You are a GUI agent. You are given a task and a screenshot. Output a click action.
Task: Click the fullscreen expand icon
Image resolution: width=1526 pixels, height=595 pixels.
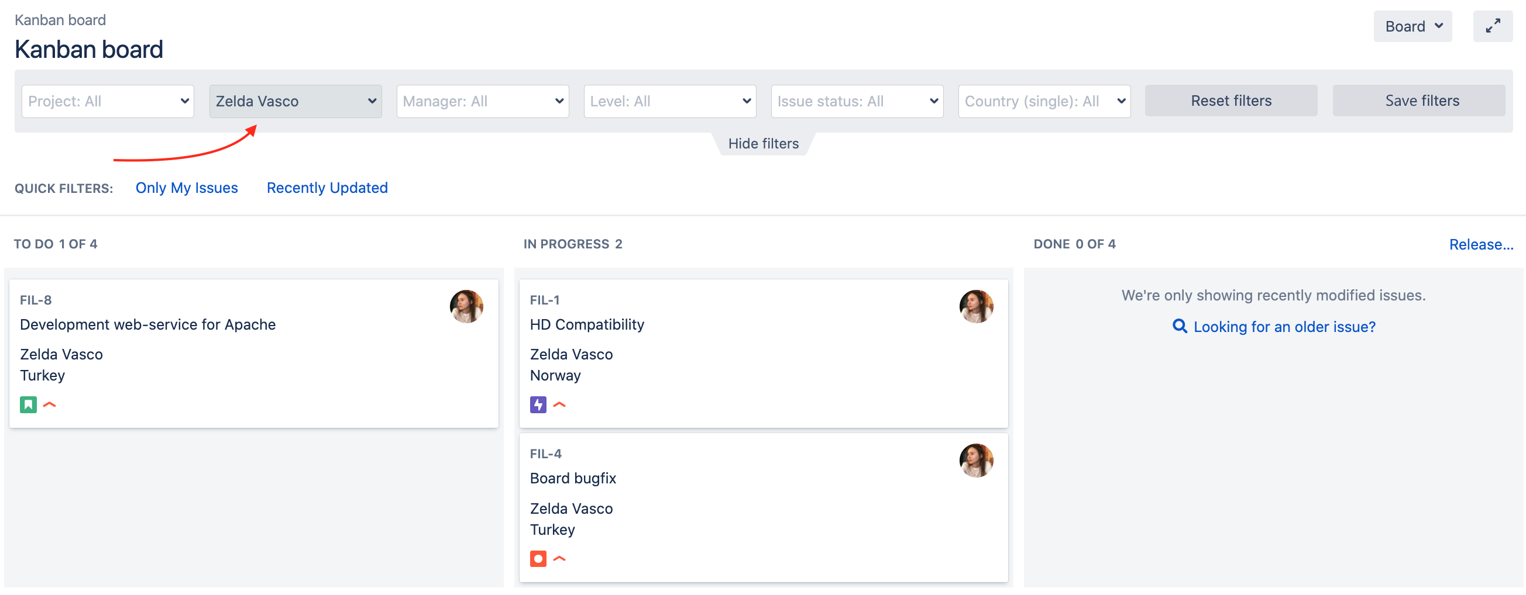click(x=1492, y=26)
